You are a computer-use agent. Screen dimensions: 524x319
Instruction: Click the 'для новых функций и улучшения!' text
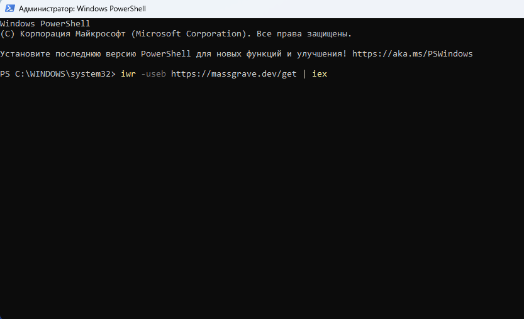click(x=271, y=54)
